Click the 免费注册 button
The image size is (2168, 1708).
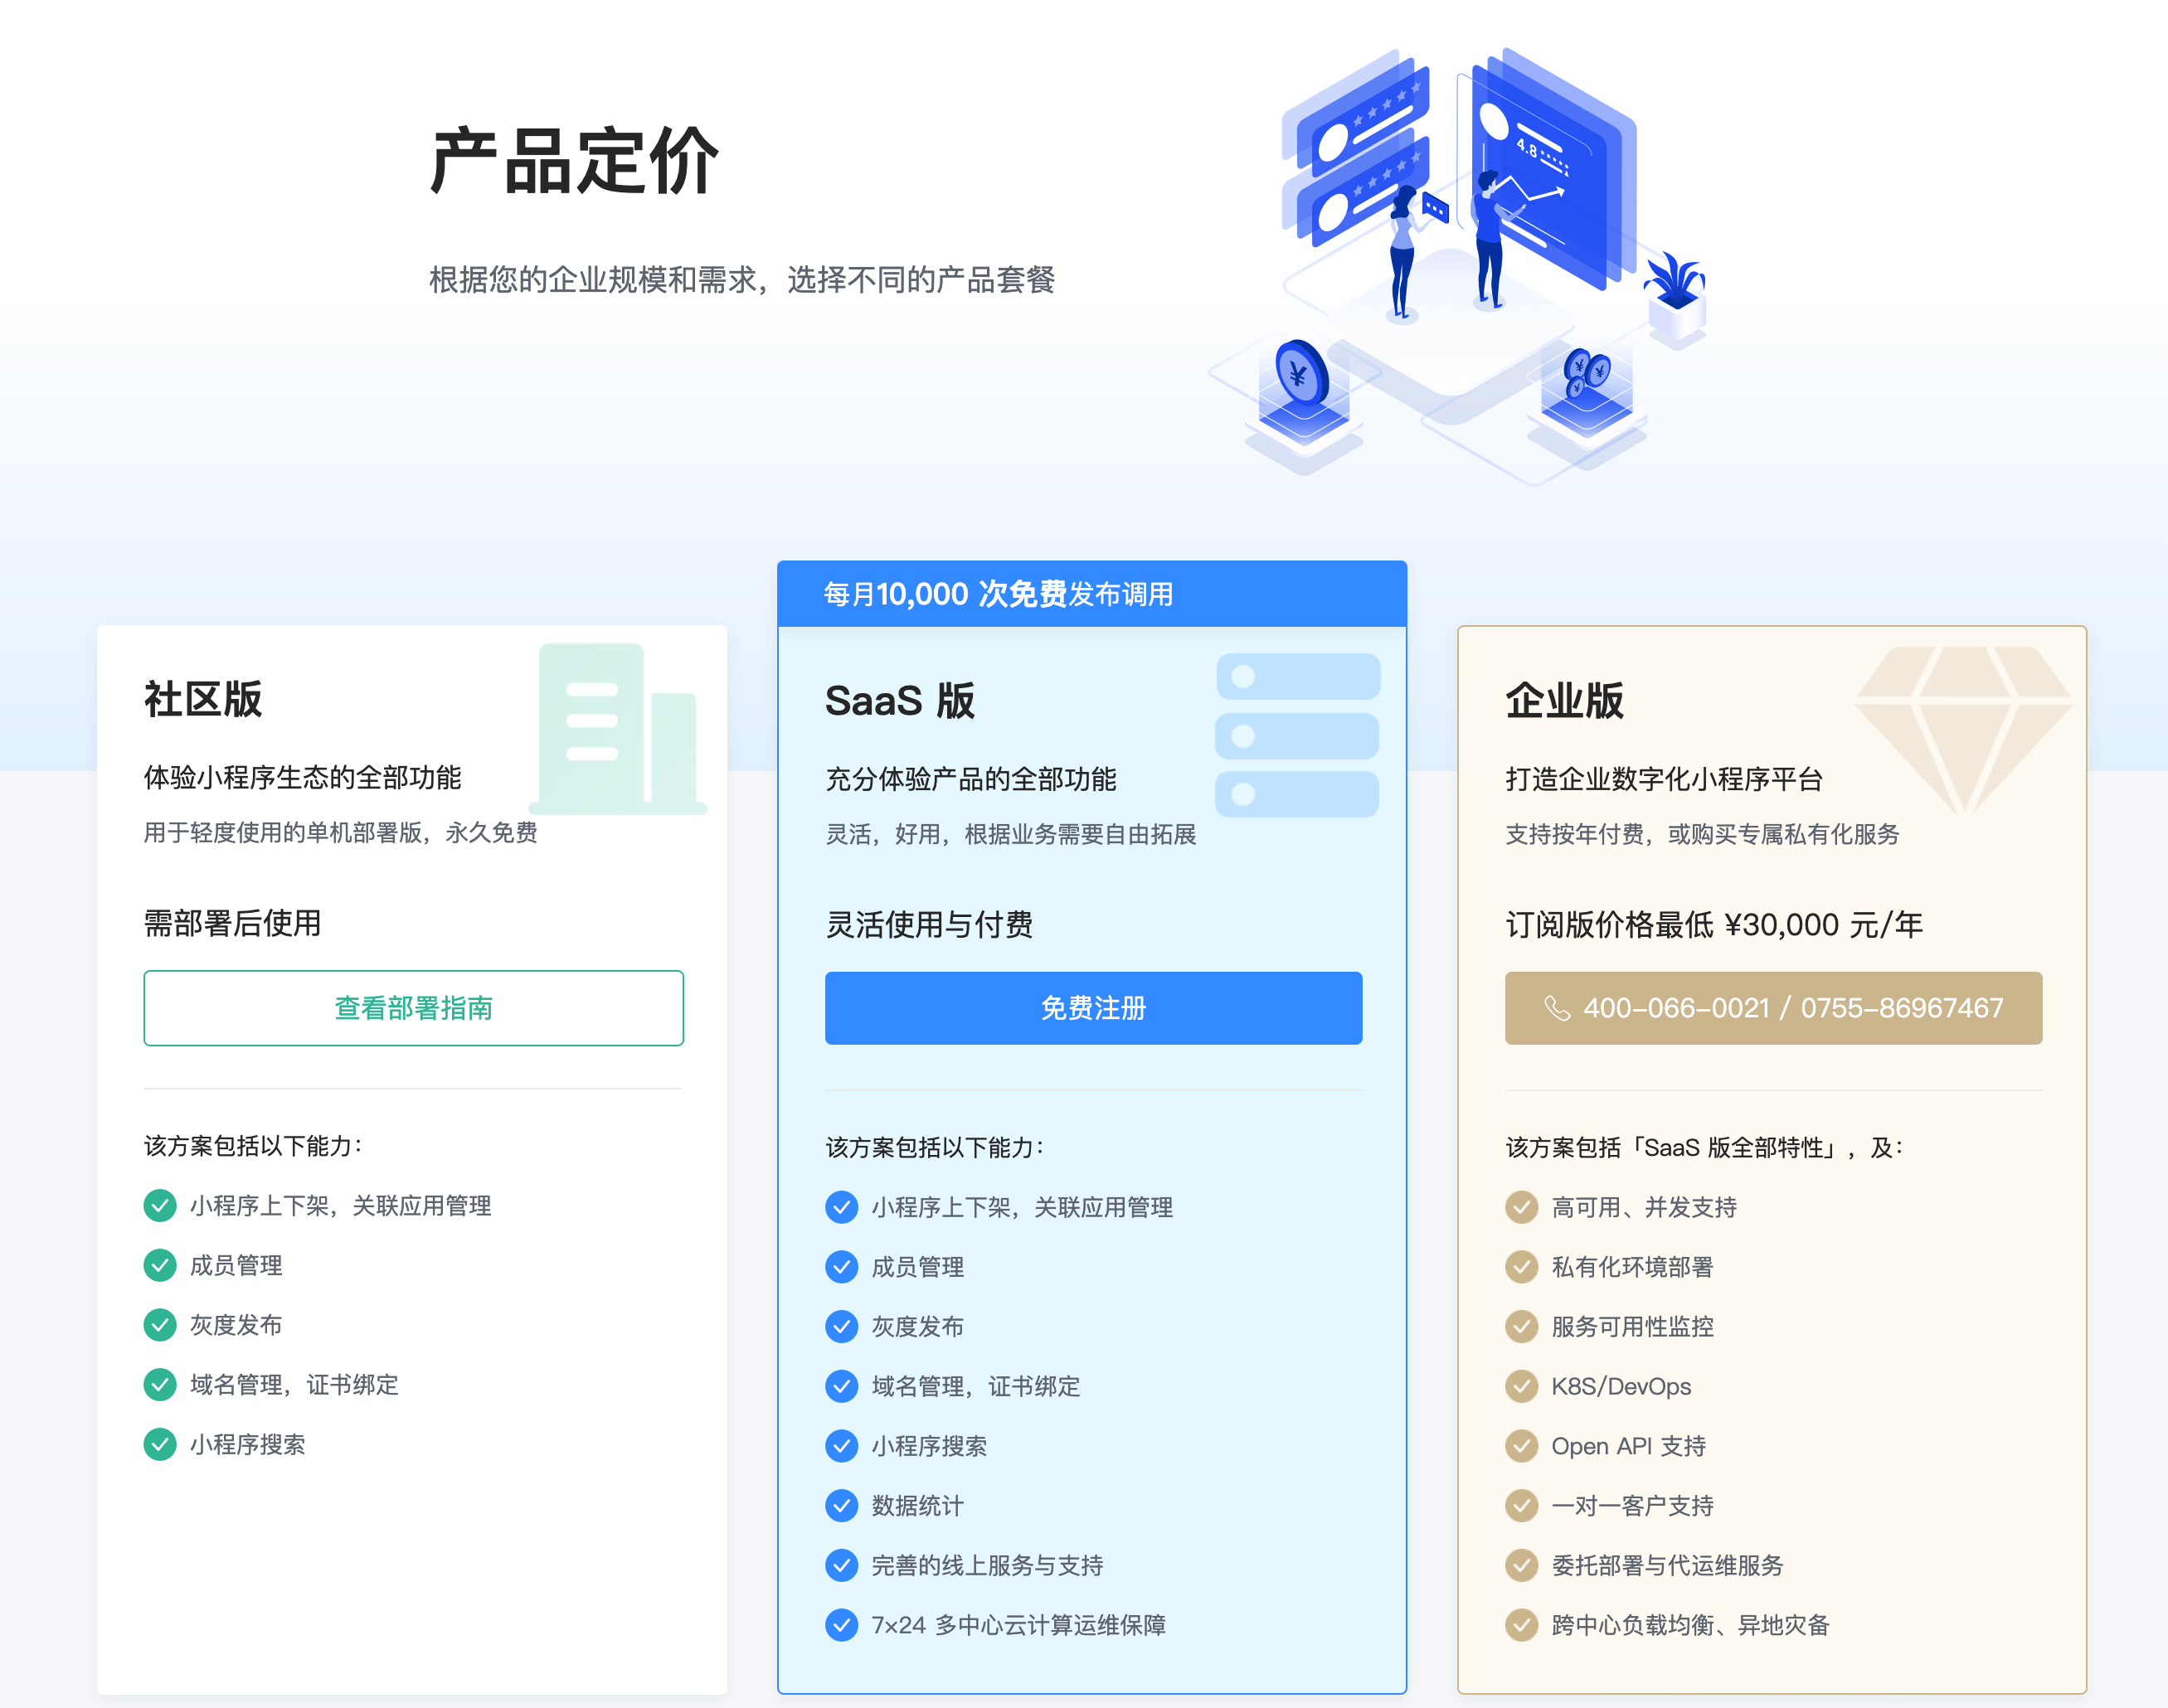[1093, 1008]
